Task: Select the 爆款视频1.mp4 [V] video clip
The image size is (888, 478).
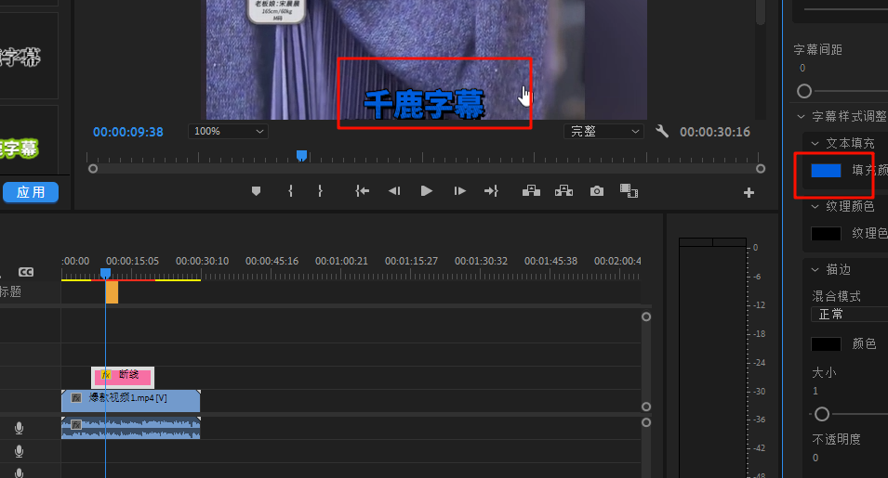Action: coord(131,401)
